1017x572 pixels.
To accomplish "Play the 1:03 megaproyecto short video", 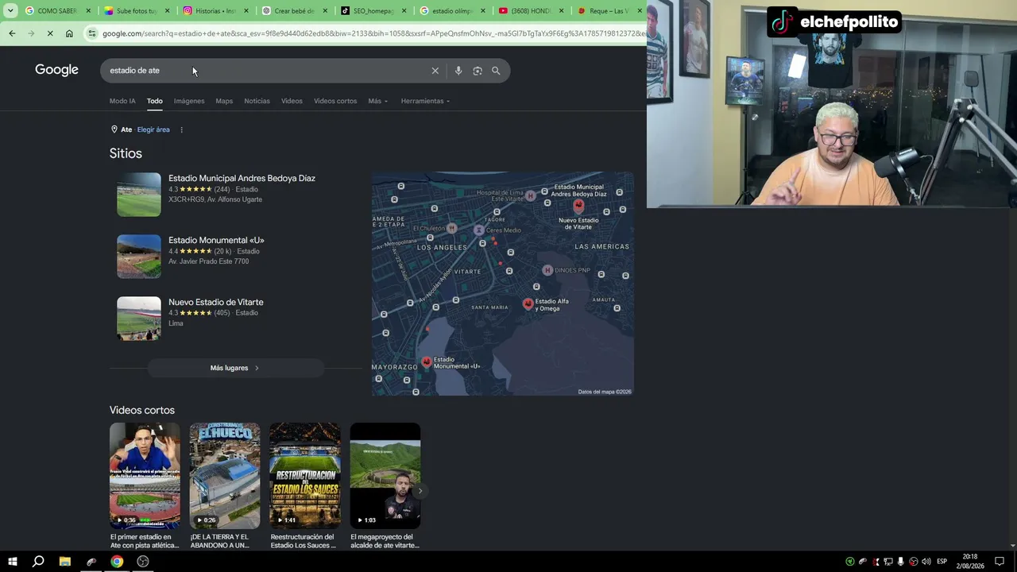I will pos(385,476).
